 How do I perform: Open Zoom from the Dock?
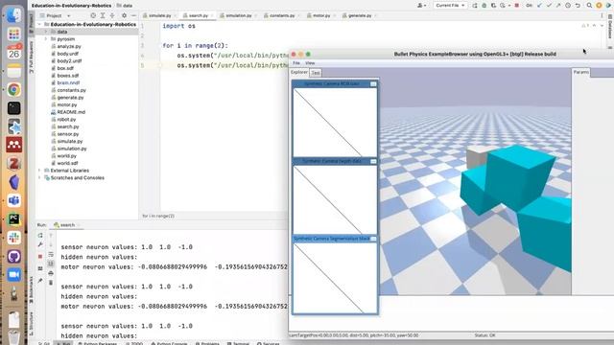click(x=14, y=275)
